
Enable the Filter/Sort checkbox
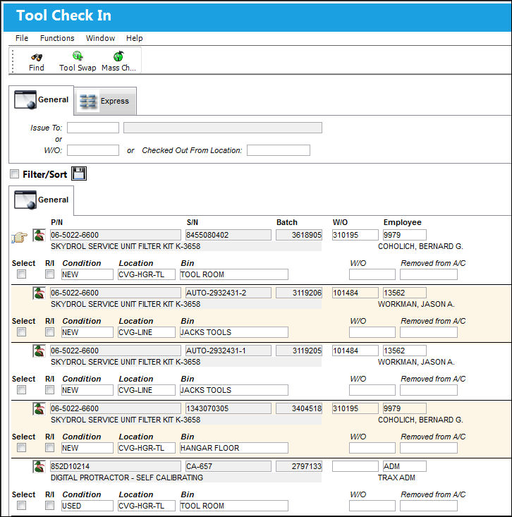(15, 174)
